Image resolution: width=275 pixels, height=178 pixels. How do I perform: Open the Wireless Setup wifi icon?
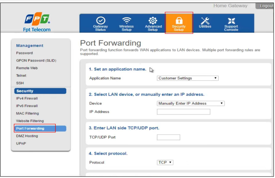click(x=126, y=21)
